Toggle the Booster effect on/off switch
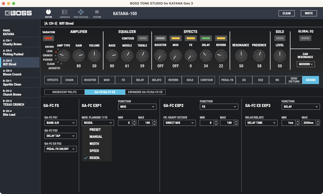This screenshot has height=194, width=323. click(160, 38)
